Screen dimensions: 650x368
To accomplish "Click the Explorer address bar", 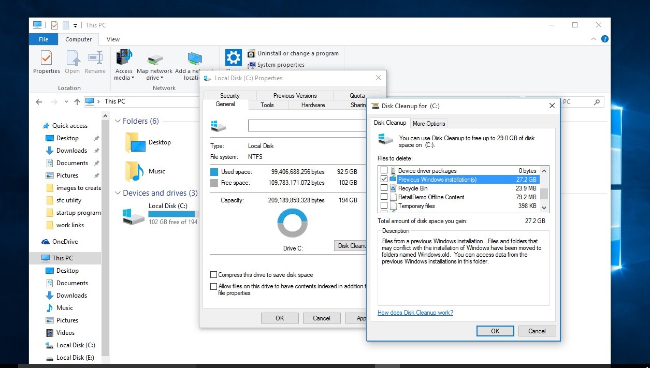I will pyautogui.click(x=300, y=101).
